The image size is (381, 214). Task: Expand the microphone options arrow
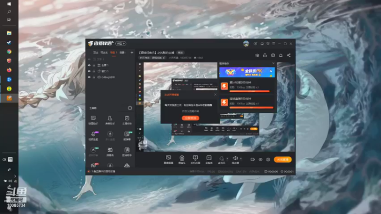pyautogui.click(x=227, y=159)
